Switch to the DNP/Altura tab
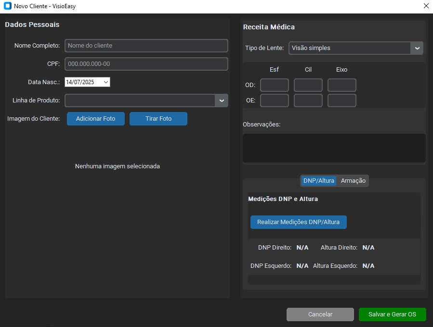This screenshot has height=327, width=433. pyautogui.click(x=319, y=181)
